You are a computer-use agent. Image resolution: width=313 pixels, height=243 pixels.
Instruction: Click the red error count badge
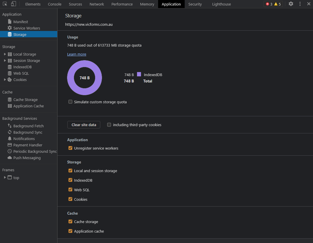[269, 4]
